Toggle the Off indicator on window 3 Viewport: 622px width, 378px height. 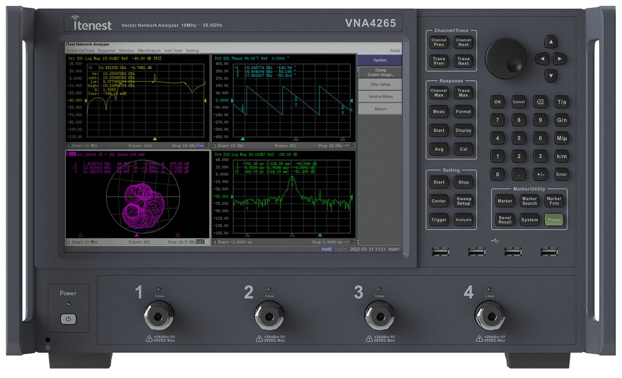coord(200,242)
